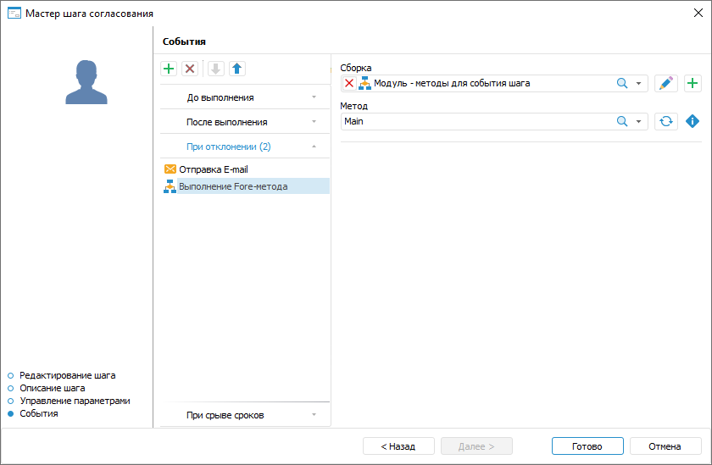Screen dimensions: 712x465
Task: Click the «< Назад» button
Action: (x=398, y=446)
